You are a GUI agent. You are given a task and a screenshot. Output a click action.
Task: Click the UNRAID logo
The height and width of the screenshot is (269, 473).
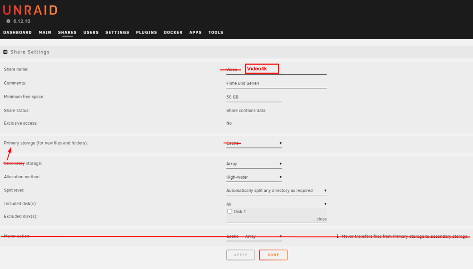tap(30, 10)
